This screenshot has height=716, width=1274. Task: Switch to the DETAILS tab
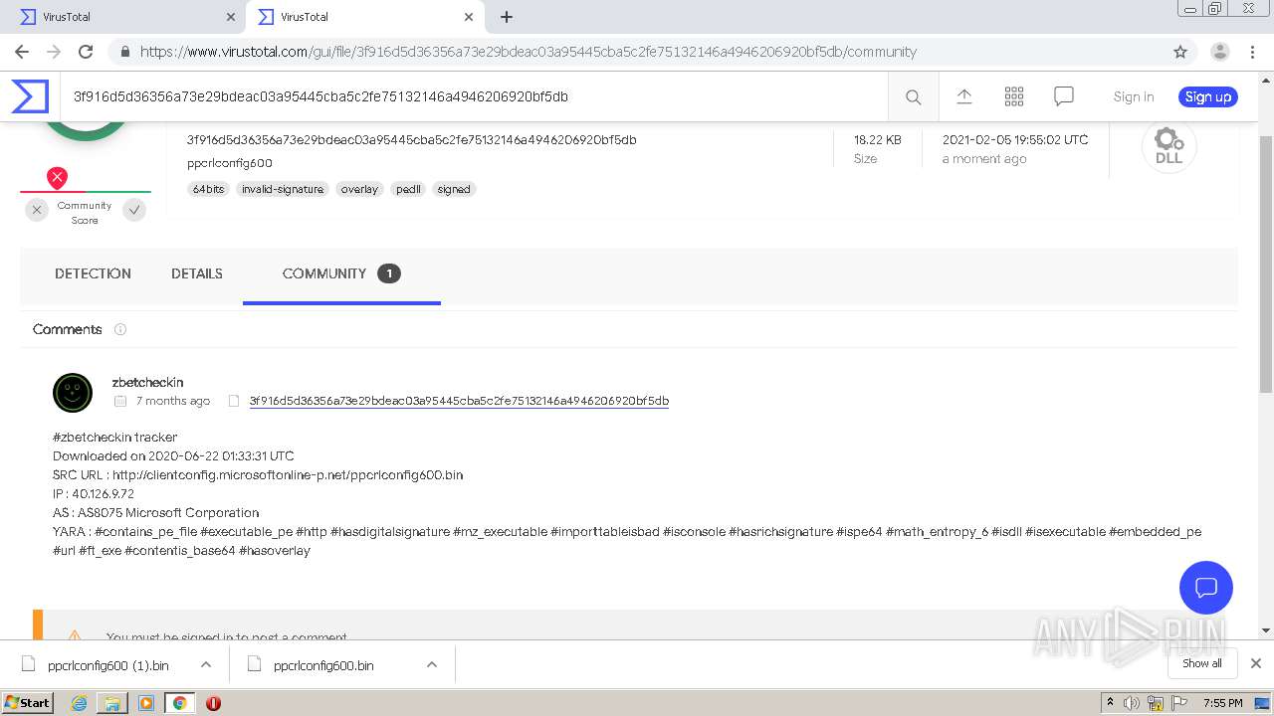(x=197, y=273)
